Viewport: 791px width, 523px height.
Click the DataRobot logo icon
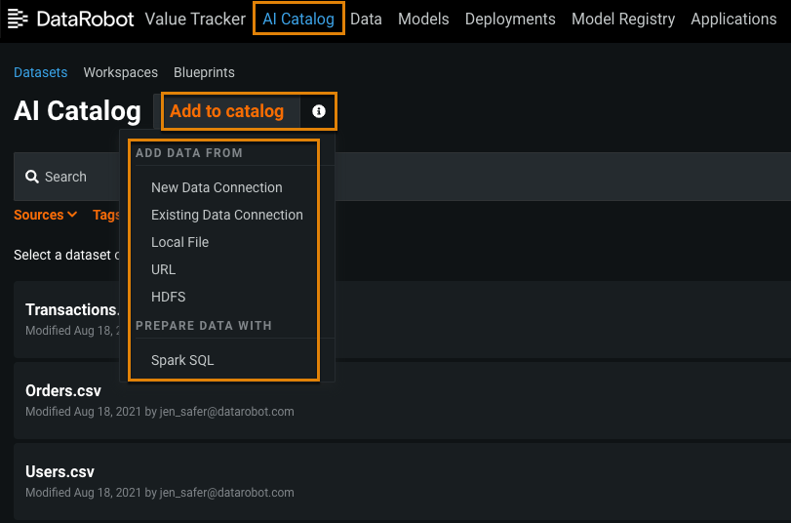point(19,19)
